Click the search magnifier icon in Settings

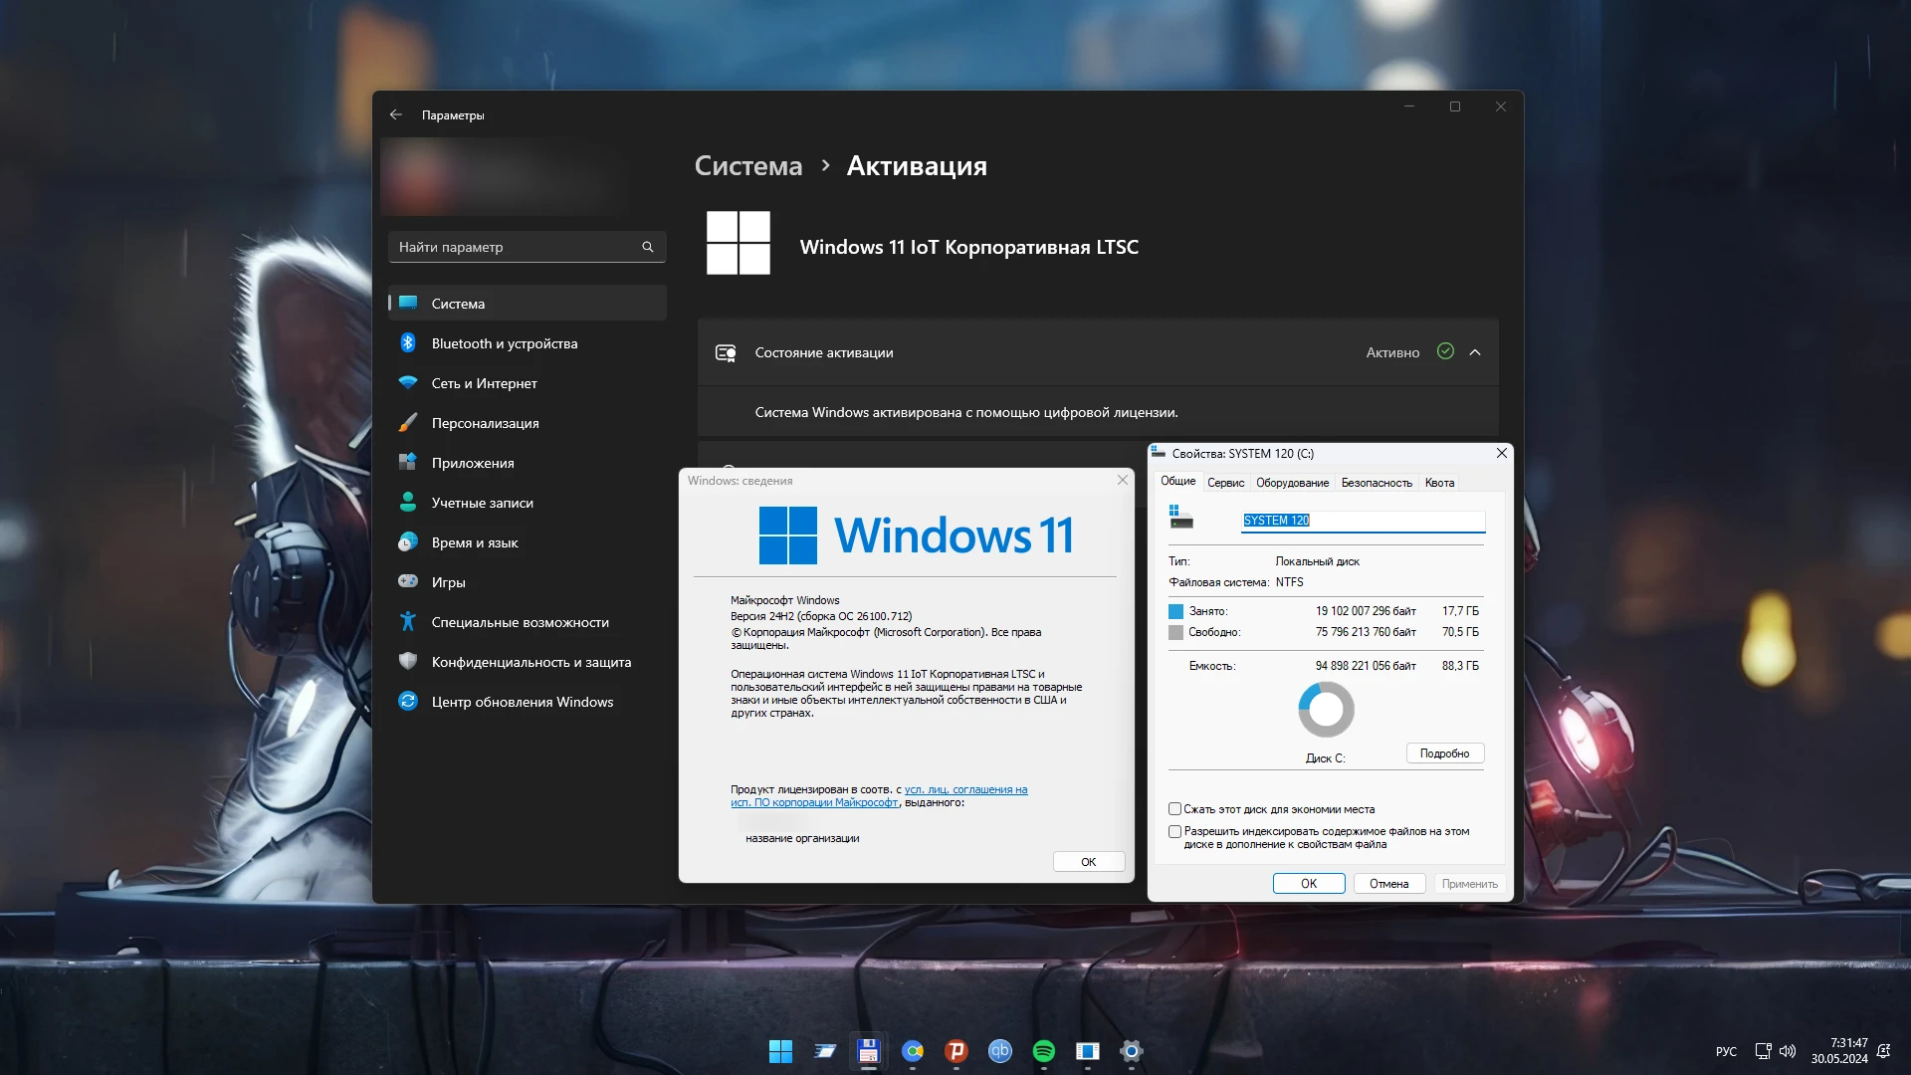[648, 247]
